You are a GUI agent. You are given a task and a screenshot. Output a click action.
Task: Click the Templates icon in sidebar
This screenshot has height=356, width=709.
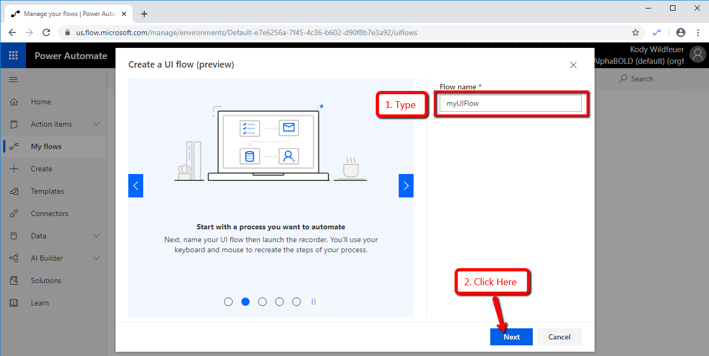14,191
